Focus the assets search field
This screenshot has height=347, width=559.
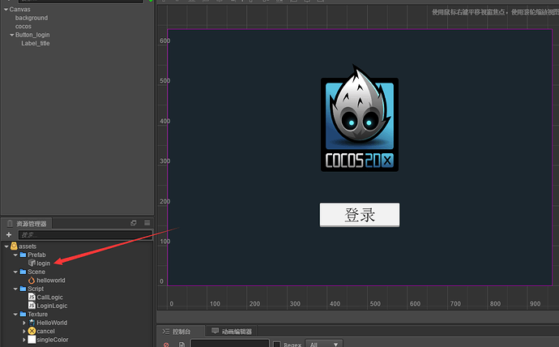[86, 234]
